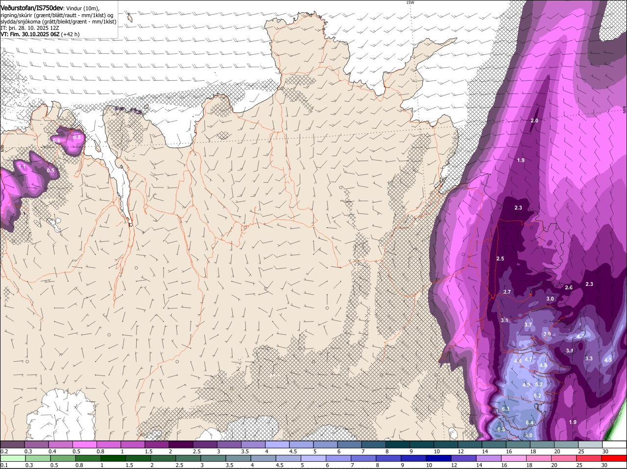627x469 pixels.
Task: Click the 6.8 precipitation value on the map
Action: click(x=501, y=429)
